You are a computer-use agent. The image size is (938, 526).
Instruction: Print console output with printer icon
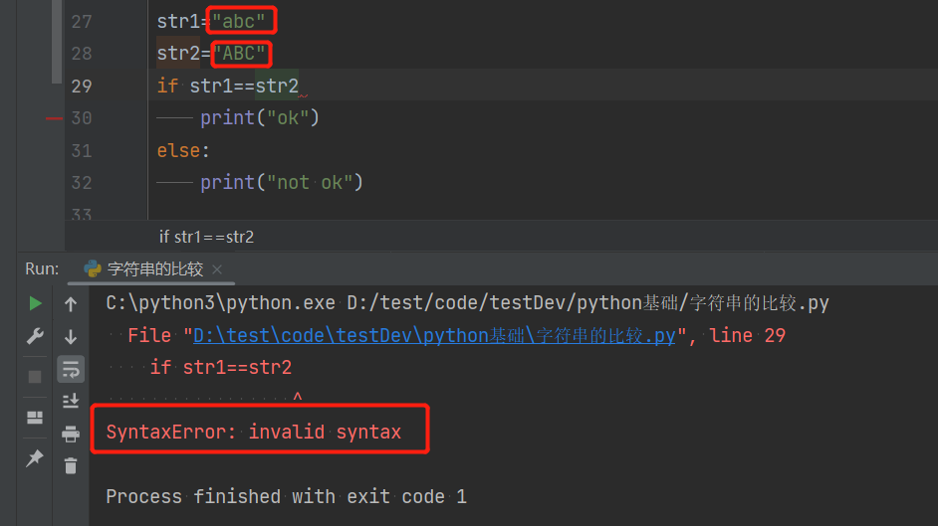pos(71,434)
